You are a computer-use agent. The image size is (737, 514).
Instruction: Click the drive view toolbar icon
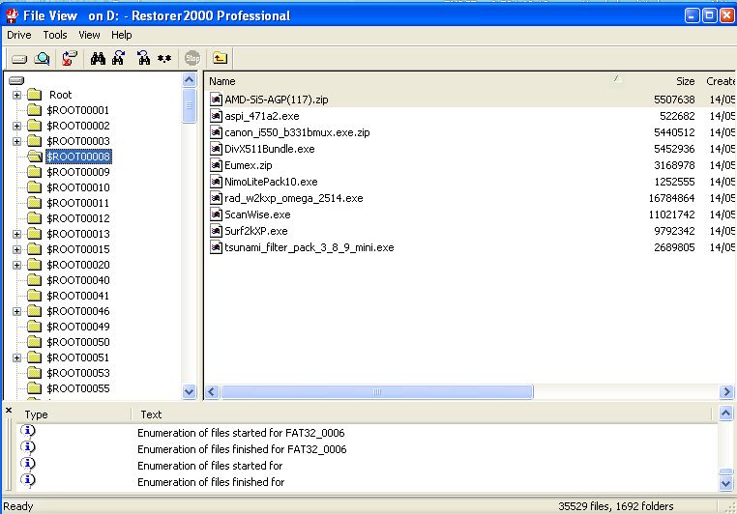click(19, 59)
